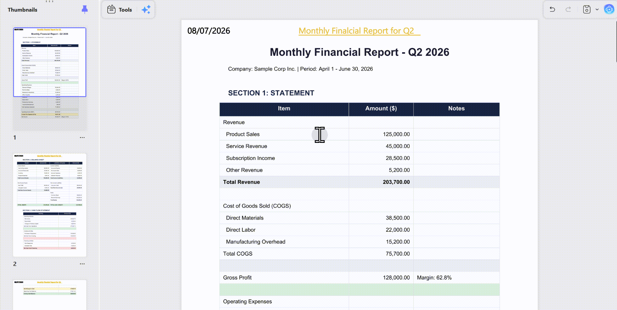617x310 pixels.
Task: Click the redo arrow icon
Action: pos(568,9)
